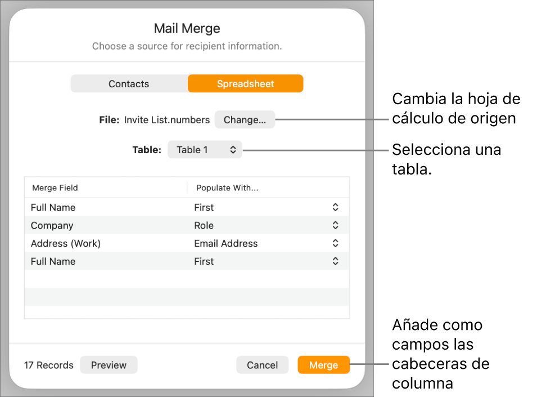Viewport: 537px width, 397px height.
Task: Cancel the mail merge
Action: 262,365
